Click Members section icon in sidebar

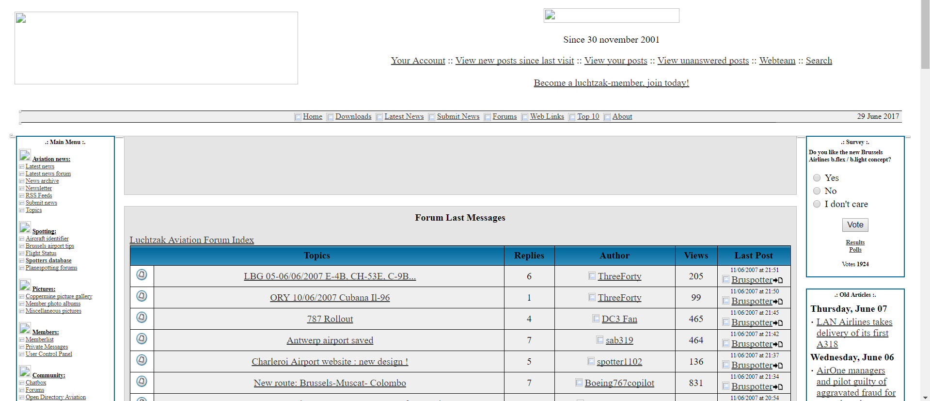click(25, 328)
